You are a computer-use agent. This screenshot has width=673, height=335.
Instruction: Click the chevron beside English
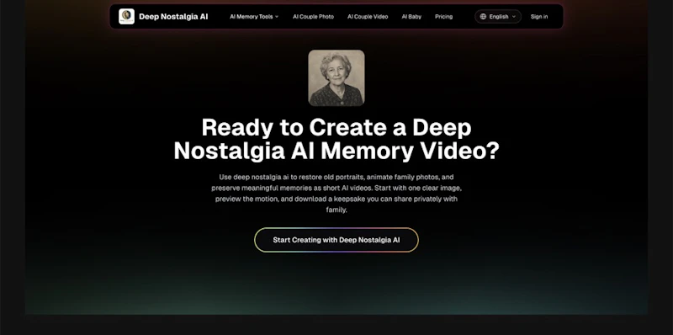tap(514, 17)
